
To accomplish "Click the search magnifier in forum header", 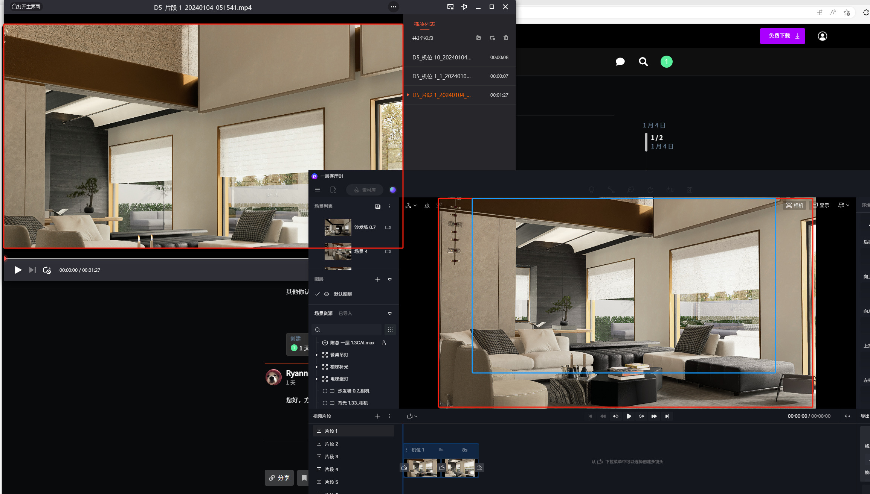I will 643,62.
